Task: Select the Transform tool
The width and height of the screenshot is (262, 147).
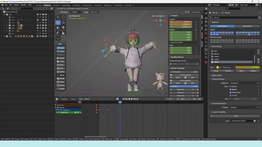Action: click(x=63, y=27)
